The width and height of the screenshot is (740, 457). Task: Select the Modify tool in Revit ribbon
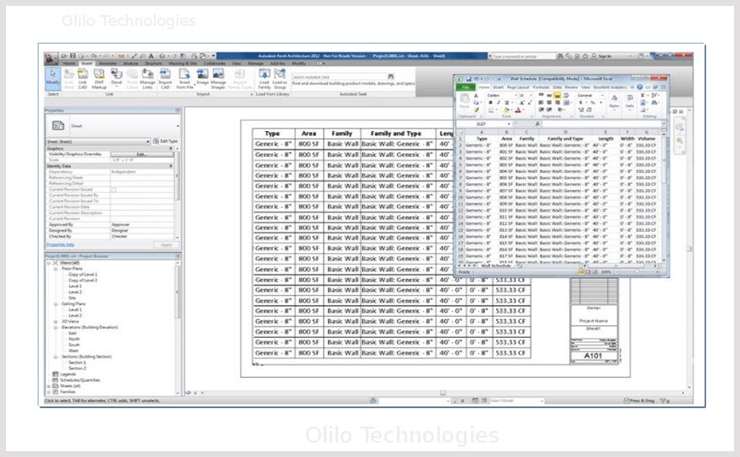pos(52,78)
